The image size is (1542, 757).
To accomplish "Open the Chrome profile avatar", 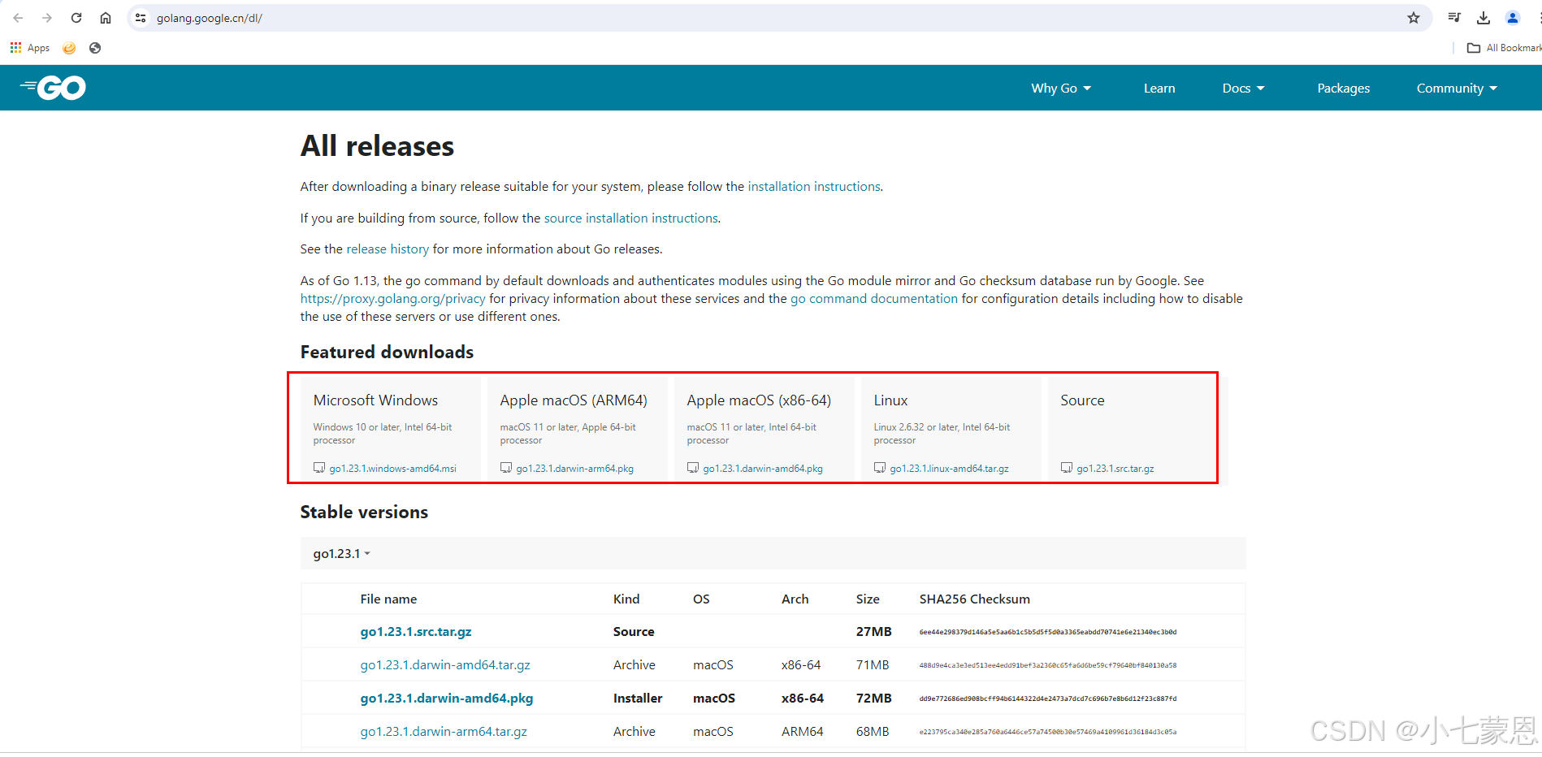I will pos(1513,18).
